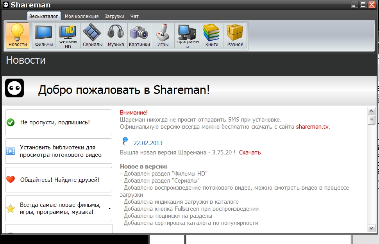Click the Новое в версии: heading
This screenshot has height=244, width=379.
143,167
